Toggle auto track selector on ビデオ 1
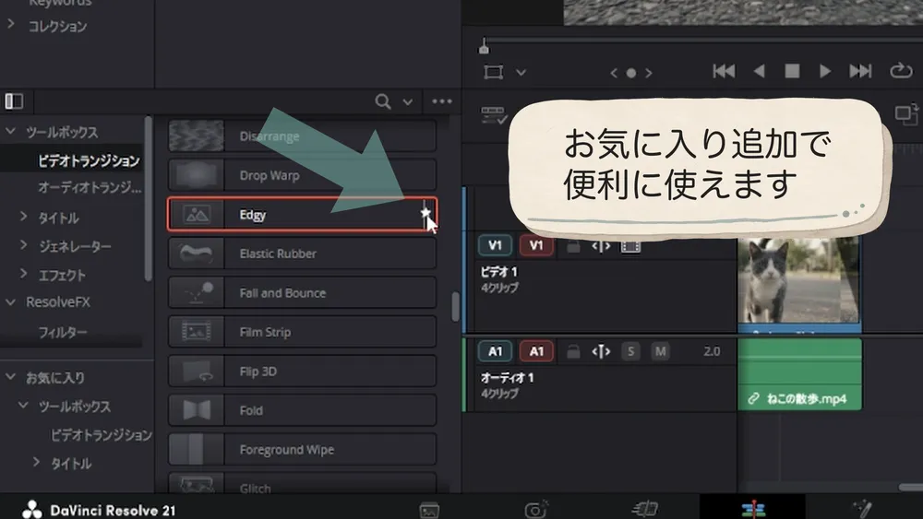This screenshot has width=923, height=519. [x=601, y=246]
